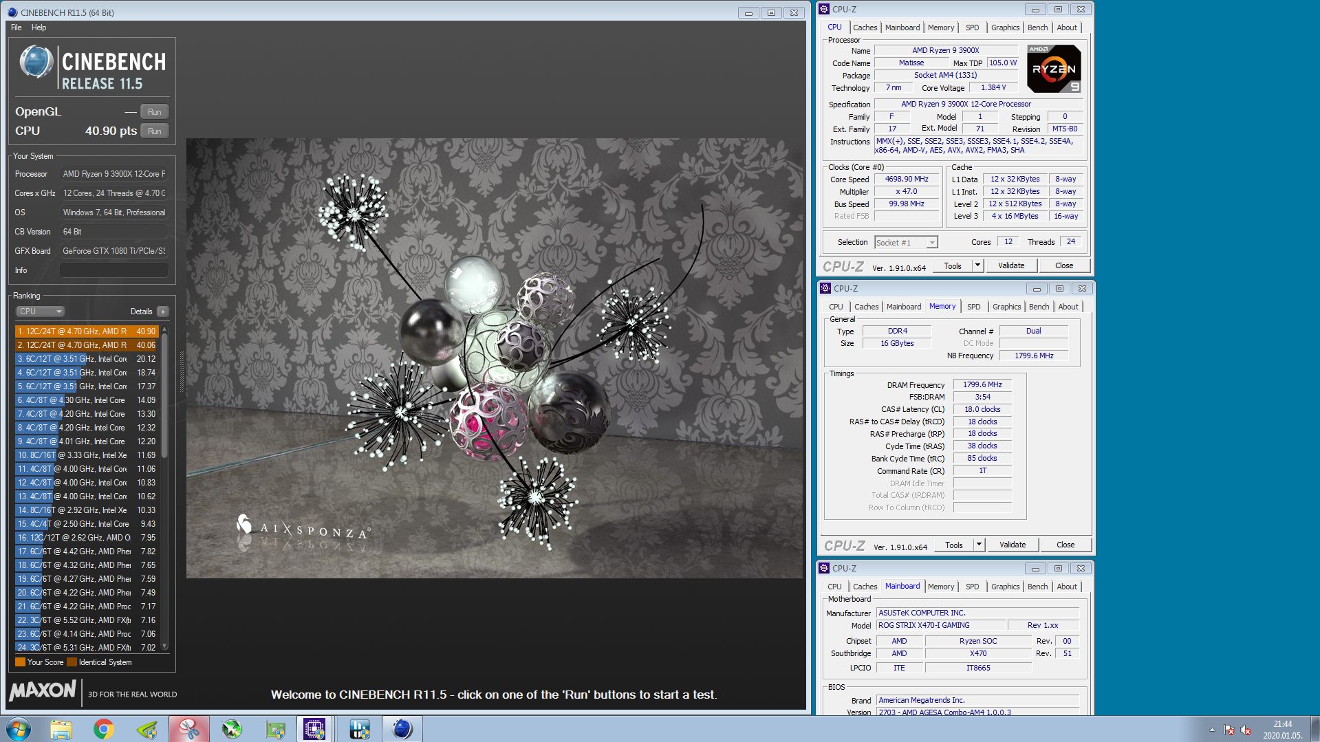Image resolution: width=1320 pixels, height=742 pixels.
Task: Click the GFX Board field GeForce GTX 1080 Ti
Action: pos(113,251)
